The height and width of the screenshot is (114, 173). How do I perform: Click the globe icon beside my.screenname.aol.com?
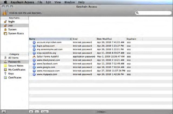click(34, 49)
